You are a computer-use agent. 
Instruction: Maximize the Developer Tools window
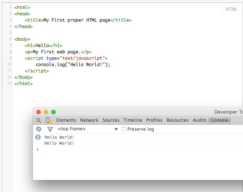tap(53, 112)
